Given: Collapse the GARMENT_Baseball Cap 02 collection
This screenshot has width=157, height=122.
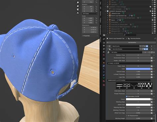Looking at the screenshot, I should [105, 11].
